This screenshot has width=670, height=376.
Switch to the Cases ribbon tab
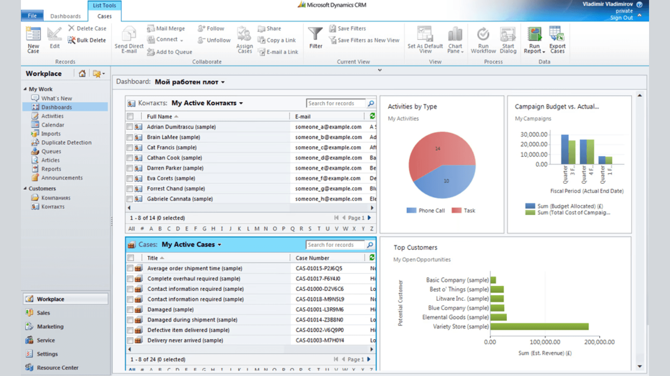(104, 16)
